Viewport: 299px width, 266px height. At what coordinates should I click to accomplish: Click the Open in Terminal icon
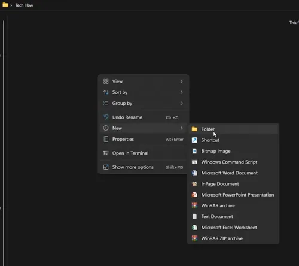click(x=106, y=153)
